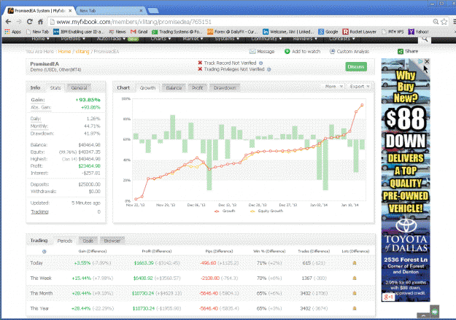Click the This Week row lock icon
456x320 pixels.
355,278
